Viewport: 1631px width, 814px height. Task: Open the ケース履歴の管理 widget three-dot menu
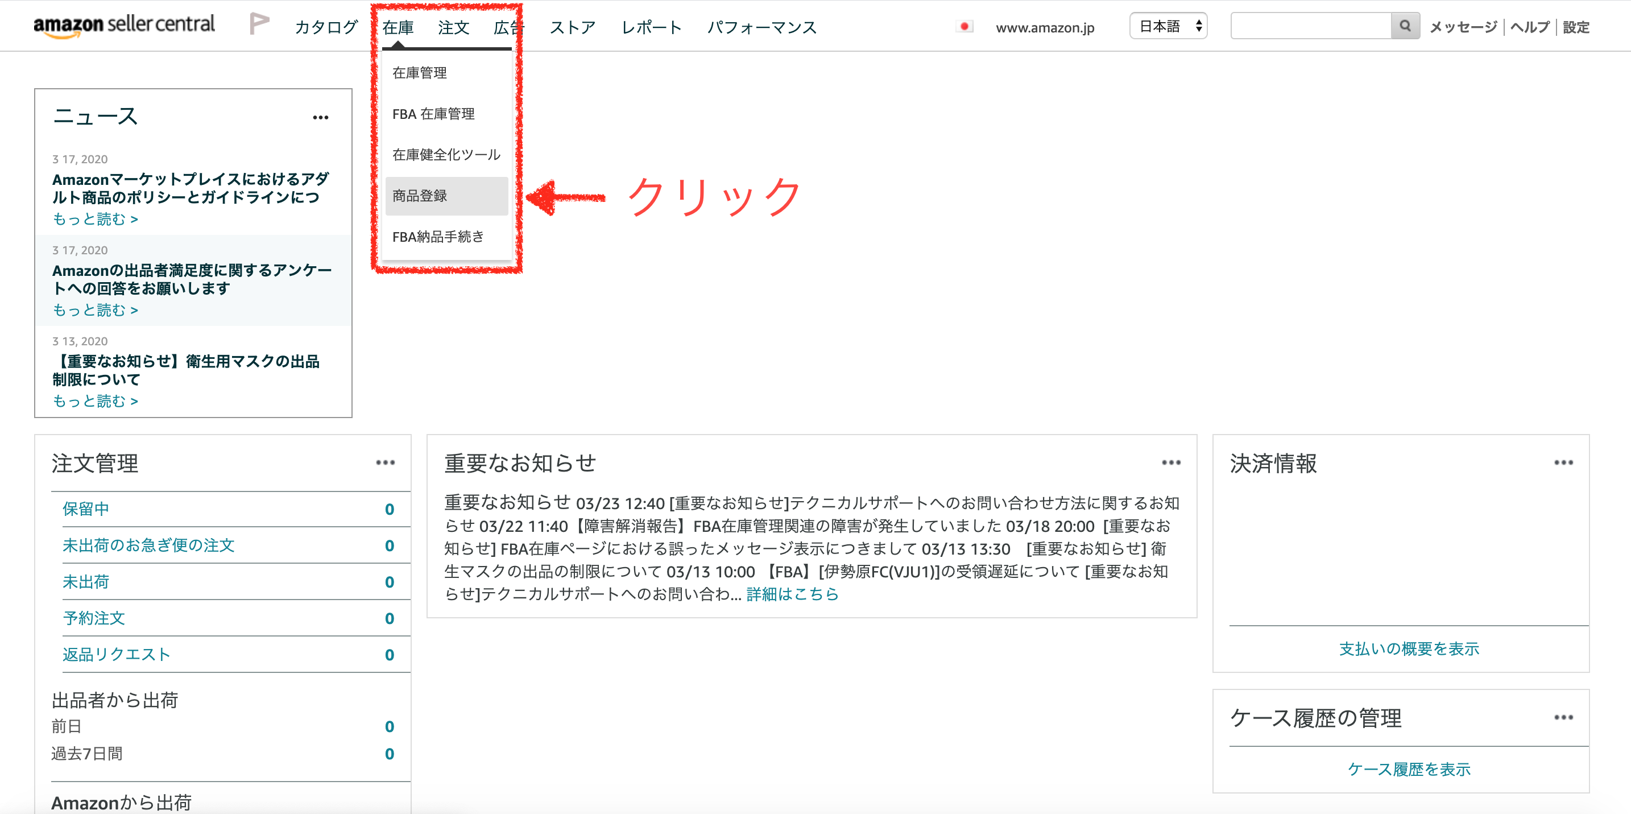click(1563, 717)
